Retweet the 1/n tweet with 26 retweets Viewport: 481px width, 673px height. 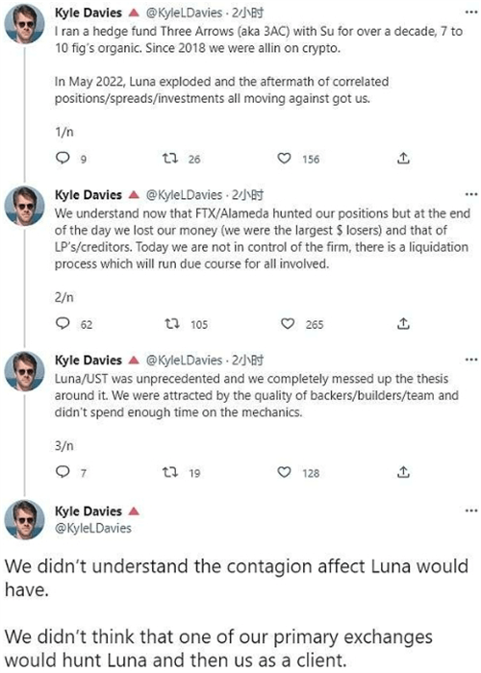pyautogui.click(x=170, y=159)
